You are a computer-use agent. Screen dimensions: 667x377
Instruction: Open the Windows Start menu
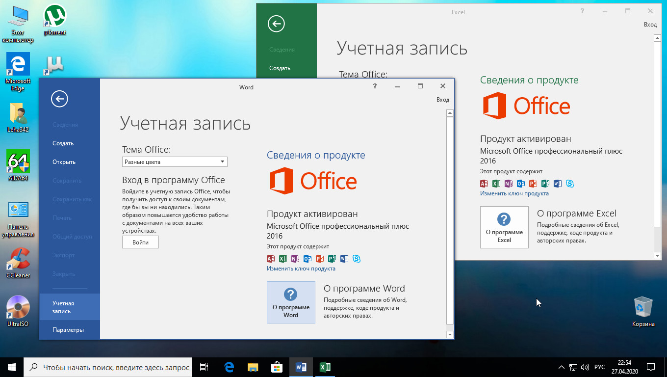(x=12, y=367)
